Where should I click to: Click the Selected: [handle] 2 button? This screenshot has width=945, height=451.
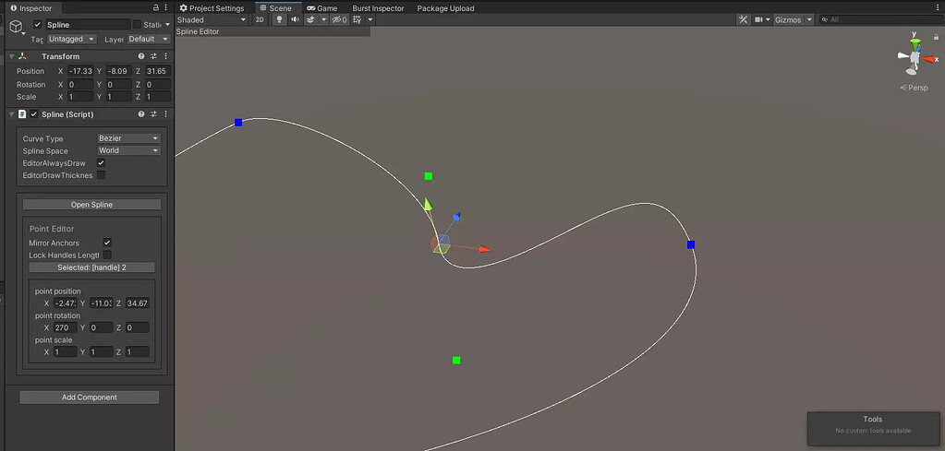tap(91, 267)
